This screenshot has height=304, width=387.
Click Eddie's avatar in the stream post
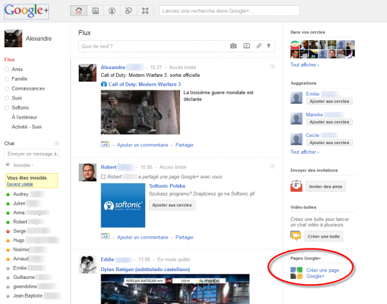point(88,265)
